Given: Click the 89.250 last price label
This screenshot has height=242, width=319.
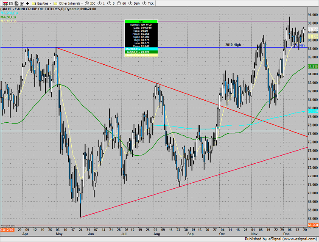Looking at the screenshot, I should 313,29.
